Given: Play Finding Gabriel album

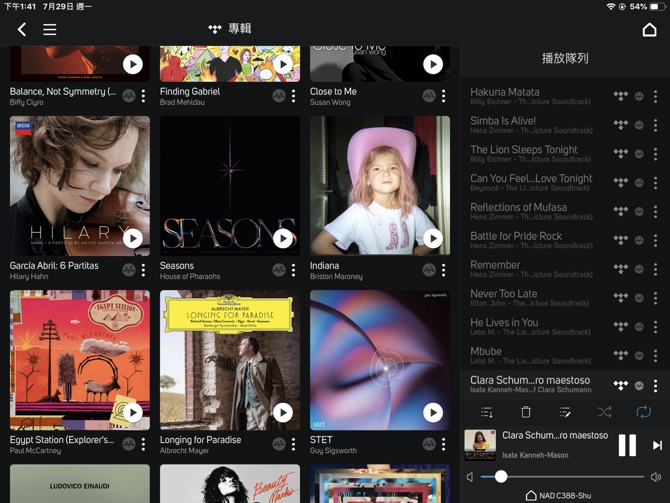Looking at the screenshot, I should pos(283,64).
